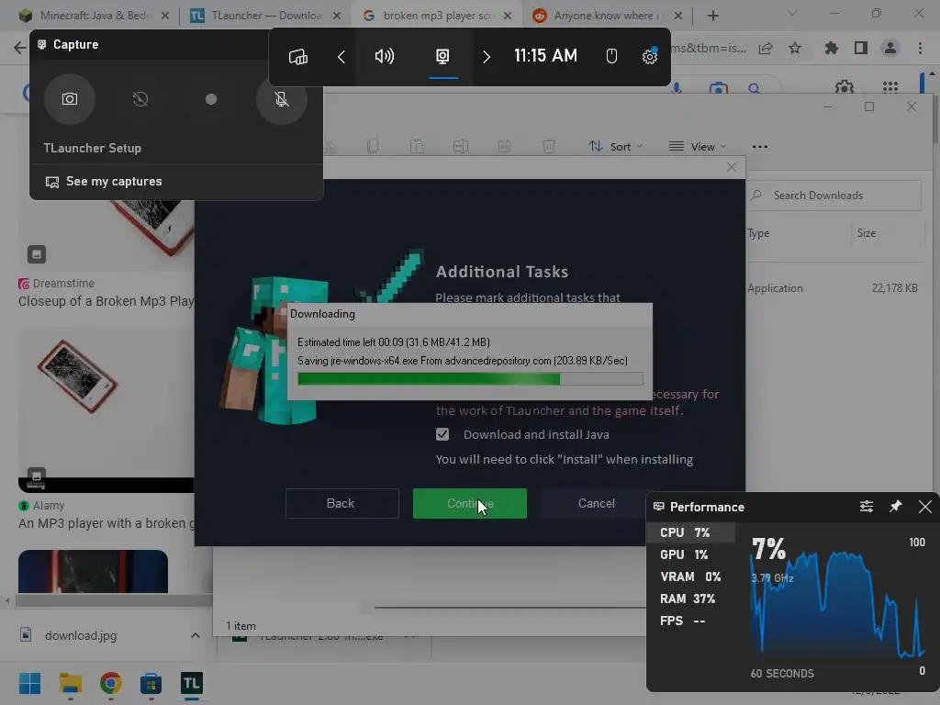Click the Back button in TLauncher Setup
The width and height of the screenshot is (940, 705).
point(341,504)
